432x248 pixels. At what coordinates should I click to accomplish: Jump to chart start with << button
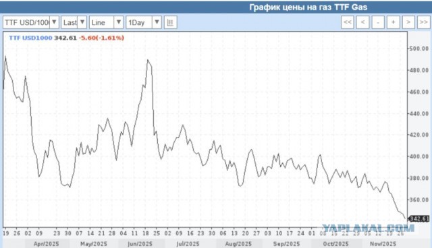pyautogui.click(x=348, y=22)
